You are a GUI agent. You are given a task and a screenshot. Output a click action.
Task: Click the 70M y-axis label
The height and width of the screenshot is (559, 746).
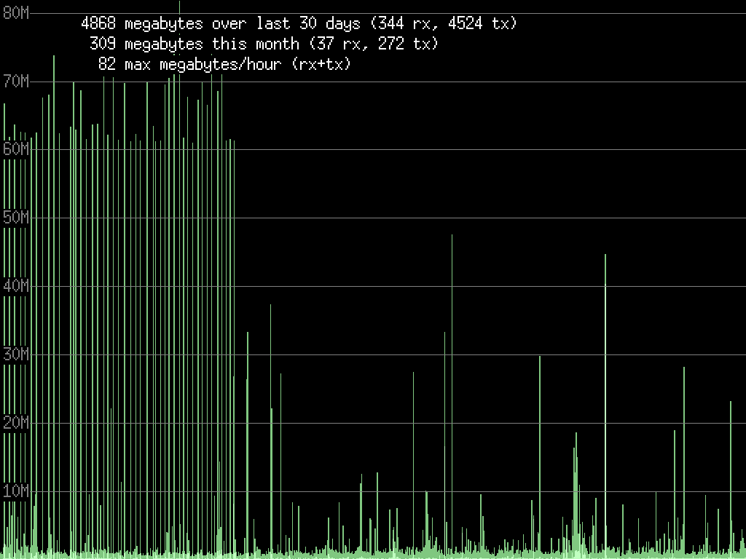(16, 81)
